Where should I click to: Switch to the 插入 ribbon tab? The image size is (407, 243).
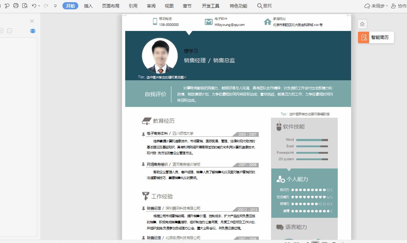88,6
